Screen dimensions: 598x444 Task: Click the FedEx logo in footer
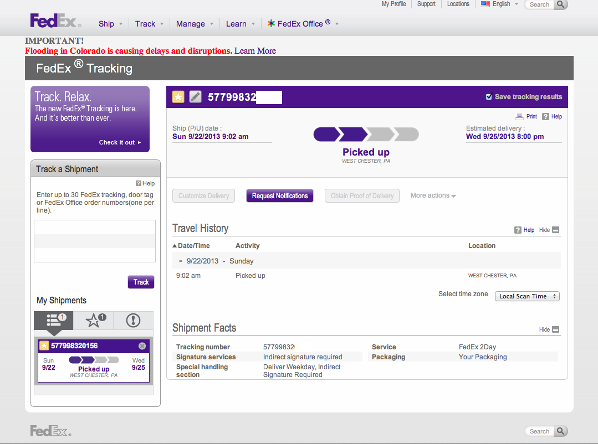coord(51,431)
